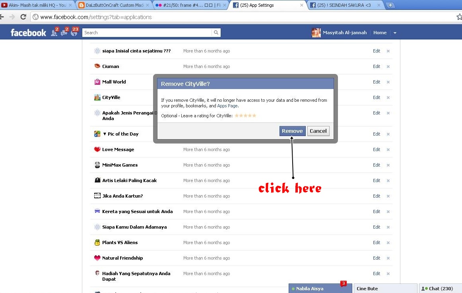Open a new browser tab
This screenshot has width=462, height=293.
(x=390, y=5)
